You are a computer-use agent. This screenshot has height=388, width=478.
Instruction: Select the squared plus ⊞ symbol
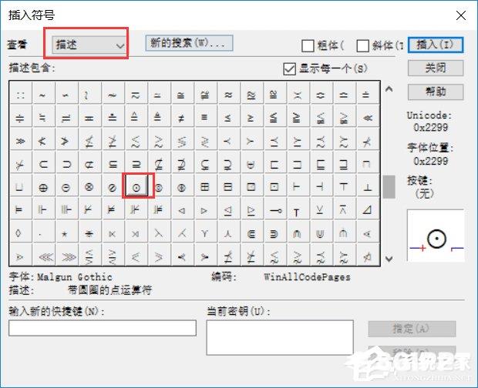point(205,187)
